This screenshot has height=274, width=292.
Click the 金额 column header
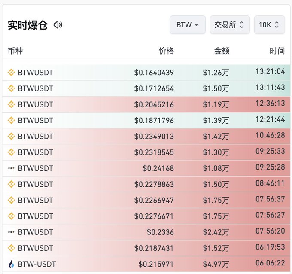pyautogui.click(x=222, y=51)
